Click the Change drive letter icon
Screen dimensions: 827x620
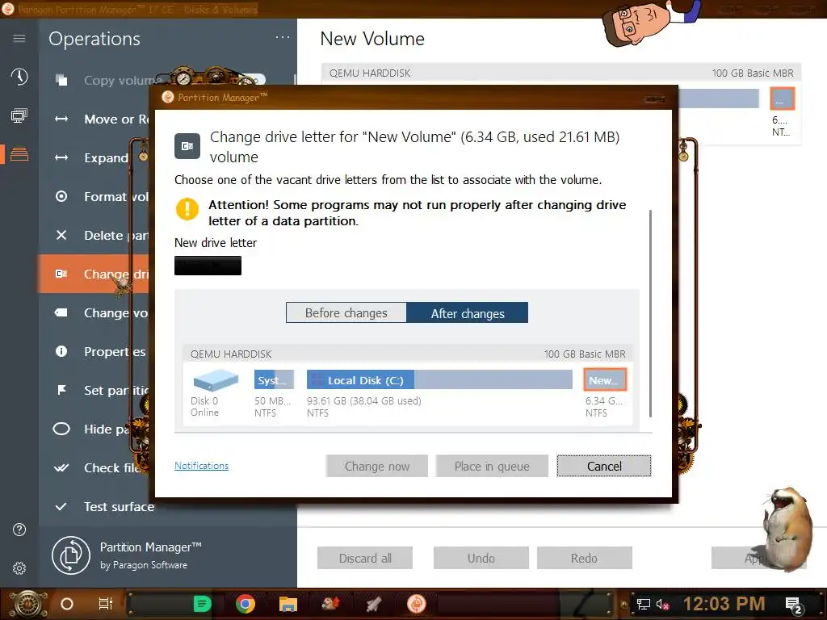click(61, 274)
